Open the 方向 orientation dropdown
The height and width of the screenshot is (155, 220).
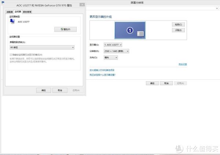pos(111,57)
